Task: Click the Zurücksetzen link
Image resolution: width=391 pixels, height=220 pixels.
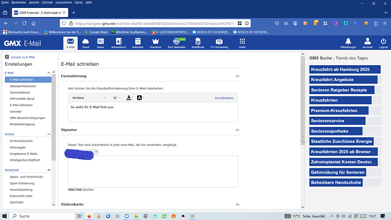Action: click(224, 98)
